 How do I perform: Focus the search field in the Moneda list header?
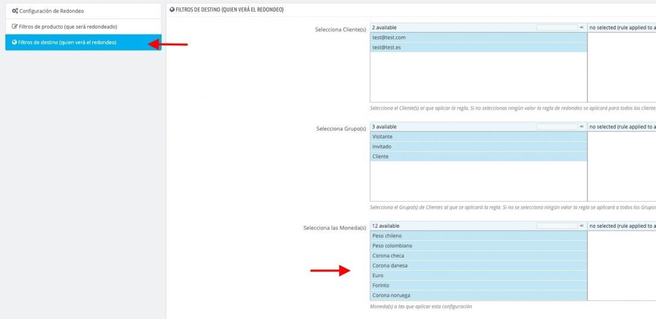pyautogui.click(x=557, y=226)
